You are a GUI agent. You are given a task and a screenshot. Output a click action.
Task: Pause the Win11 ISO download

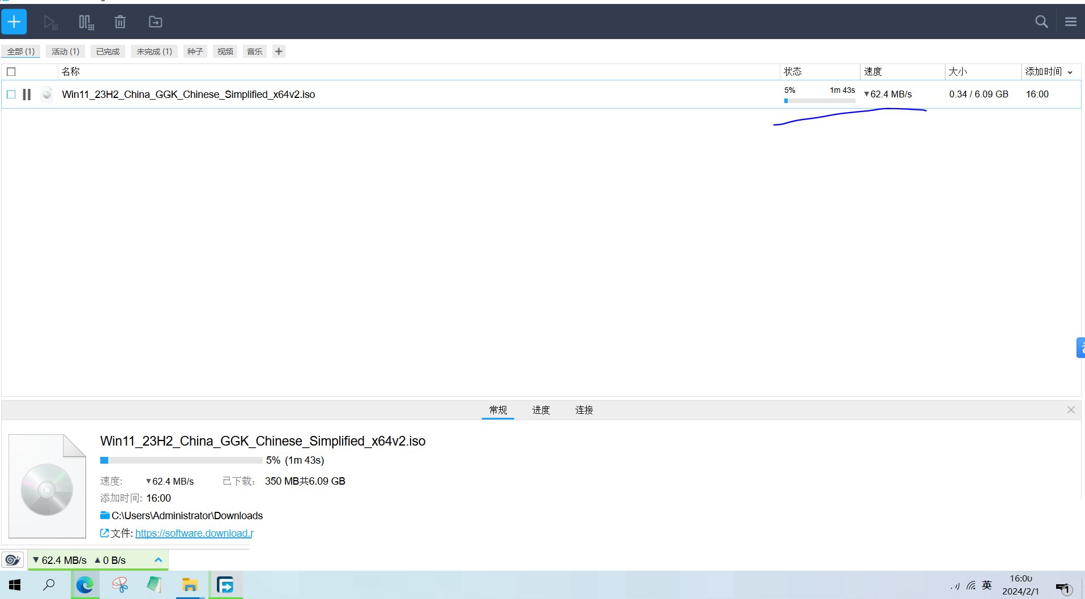coord(27,95)
